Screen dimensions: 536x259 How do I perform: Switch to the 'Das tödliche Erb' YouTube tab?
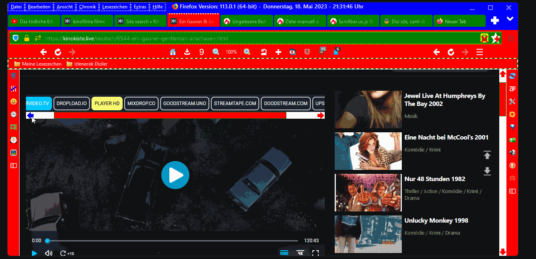pyautogui.click(x=34, y=21)
